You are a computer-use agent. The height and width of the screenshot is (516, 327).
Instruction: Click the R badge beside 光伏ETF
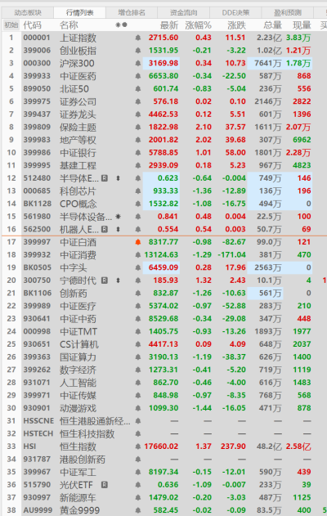tap(105, 485)
